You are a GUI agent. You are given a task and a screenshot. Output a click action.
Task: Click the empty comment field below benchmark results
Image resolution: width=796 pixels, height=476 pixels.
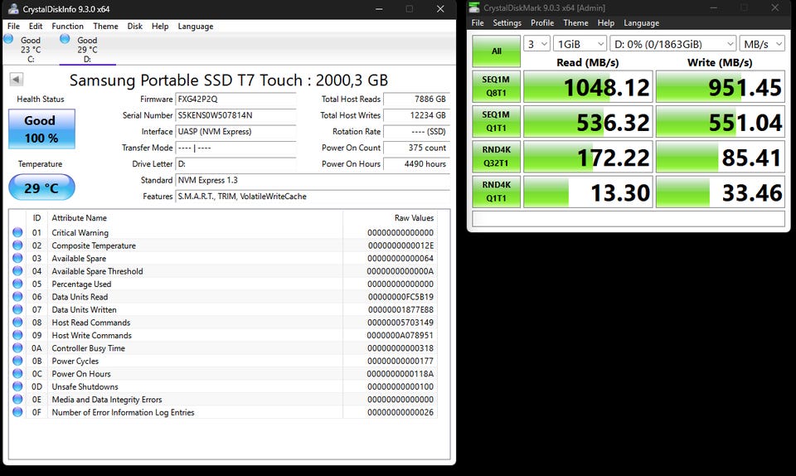(x=629, y=219)
